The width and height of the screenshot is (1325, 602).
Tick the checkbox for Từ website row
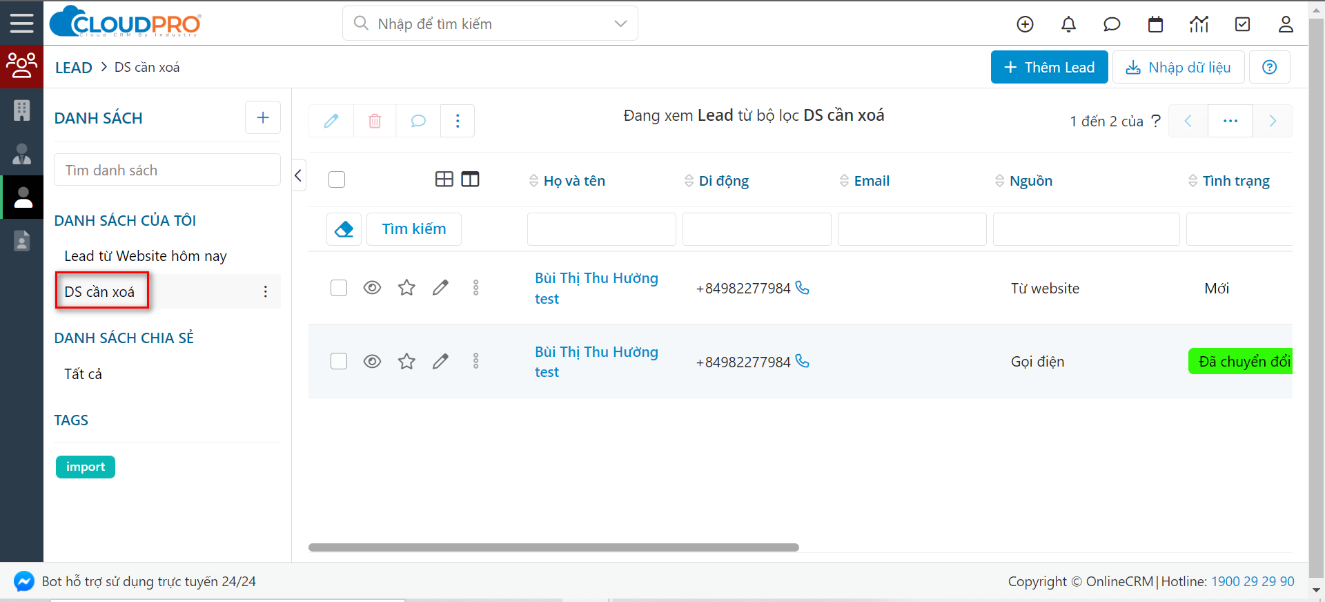pyautogui.click(x=339, y=288)
